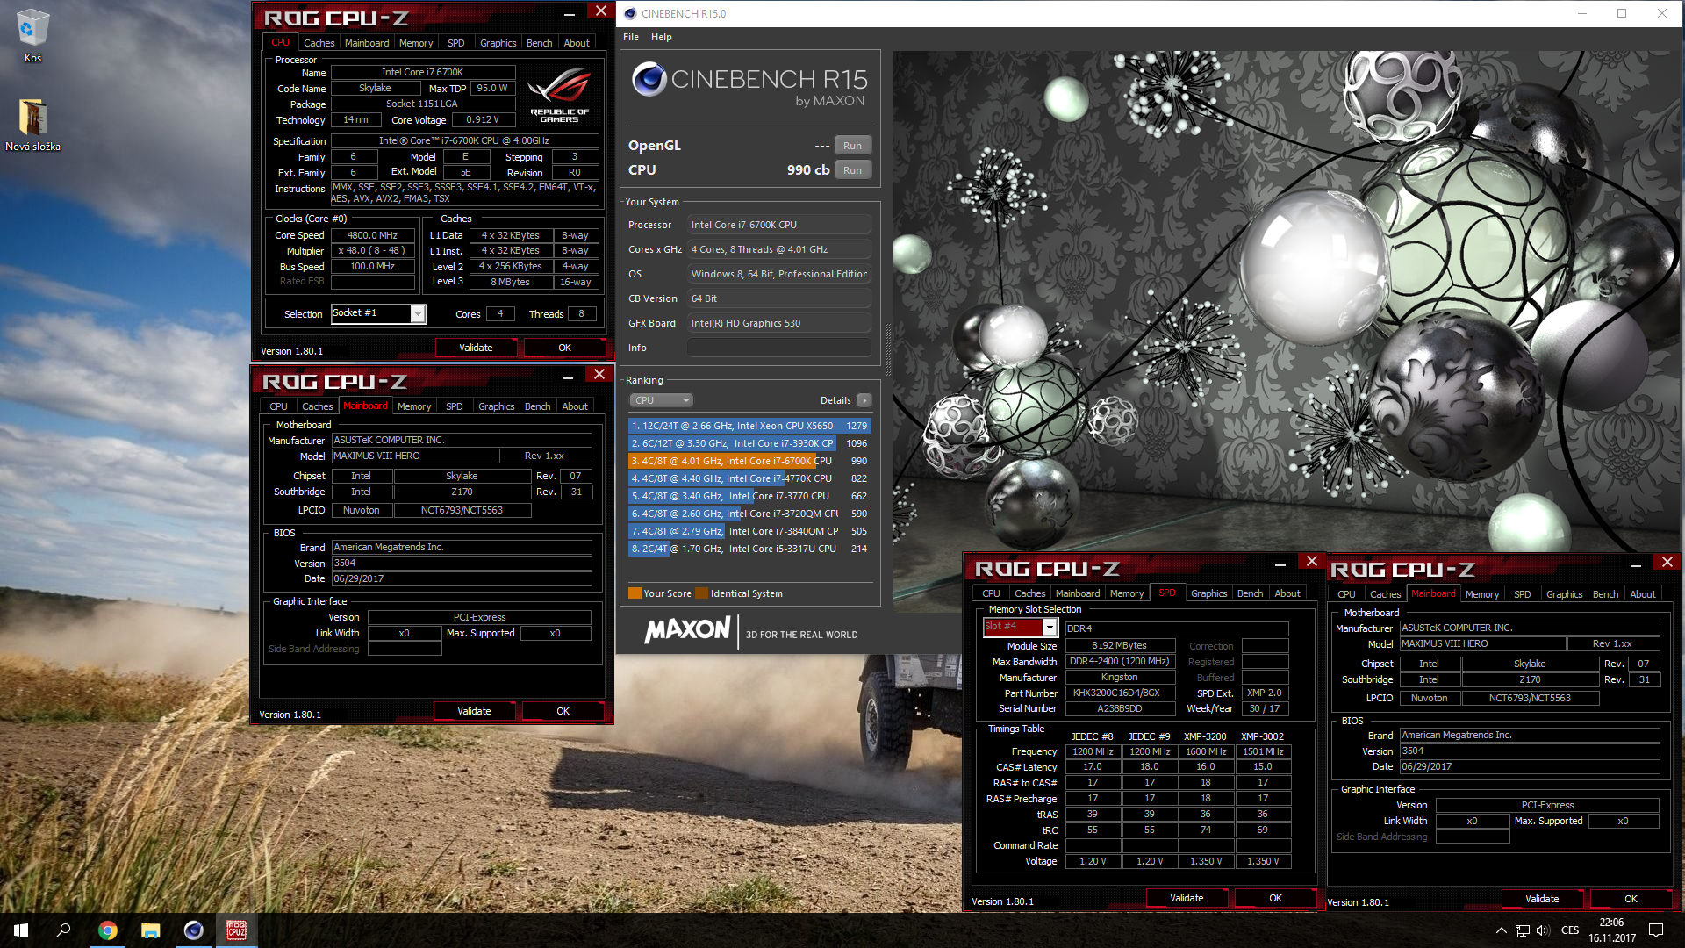
Task: Click Cinebench title bar application icon
Action: [x=629, y=13]
